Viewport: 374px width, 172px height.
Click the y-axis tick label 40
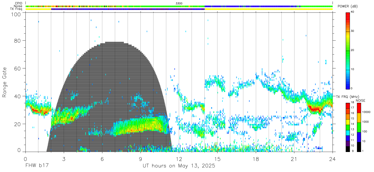18,96
